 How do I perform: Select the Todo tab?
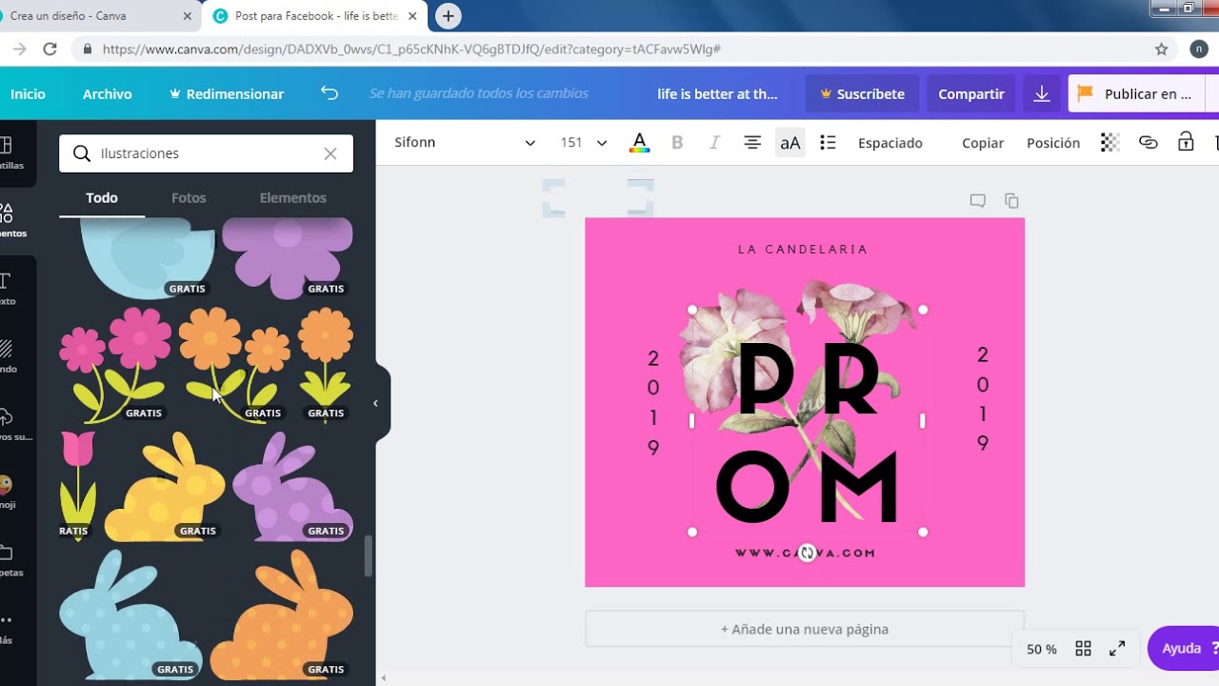pos(102,198)
